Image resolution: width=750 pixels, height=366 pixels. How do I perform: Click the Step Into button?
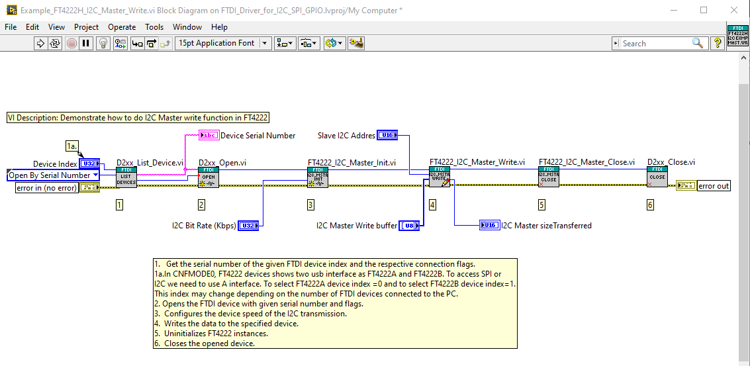point(137,43)
